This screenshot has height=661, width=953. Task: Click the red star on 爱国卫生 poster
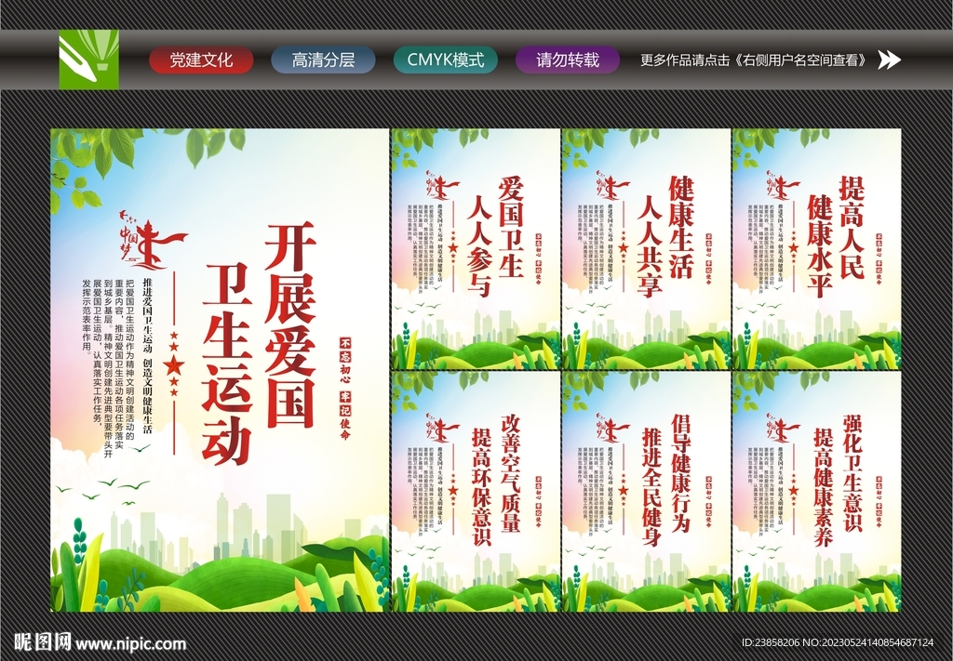(452, 247)
